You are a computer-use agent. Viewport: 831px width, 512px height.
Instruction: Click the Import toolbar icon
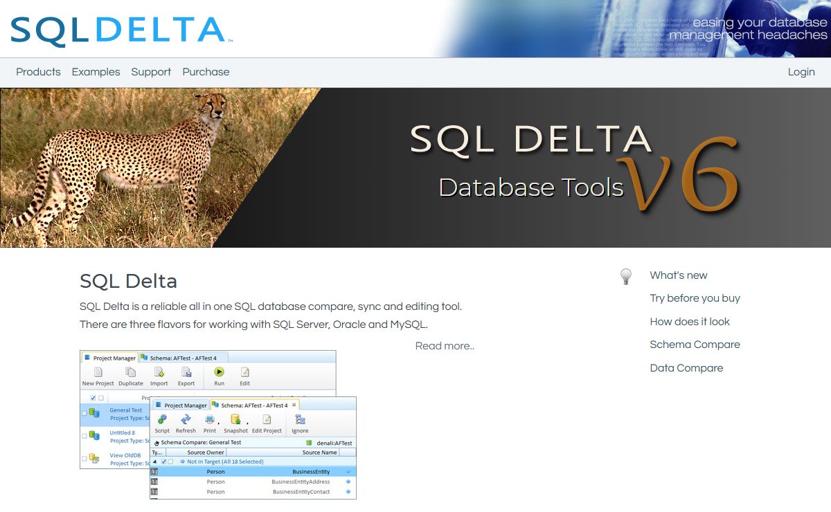[x=159, y=372]
